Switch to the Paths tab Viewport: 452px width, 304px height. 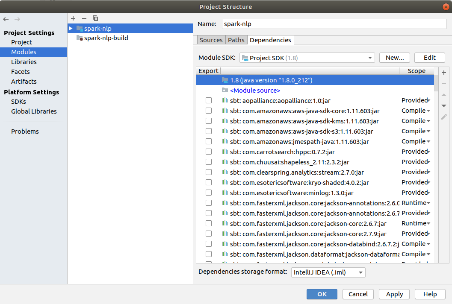pyautogui.click(x=236, y=40)
